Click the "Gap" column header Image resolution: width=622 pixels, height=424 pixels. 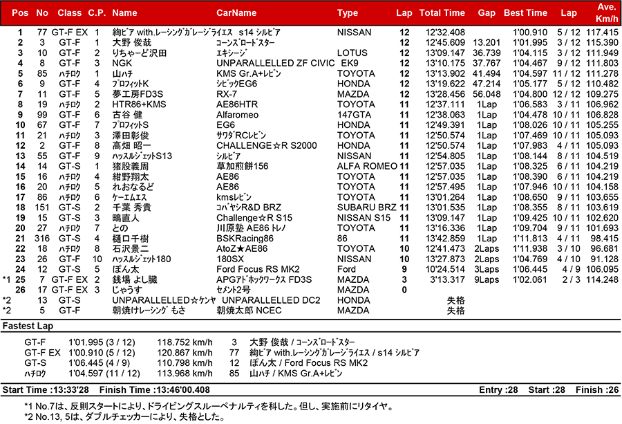[487, 13]
